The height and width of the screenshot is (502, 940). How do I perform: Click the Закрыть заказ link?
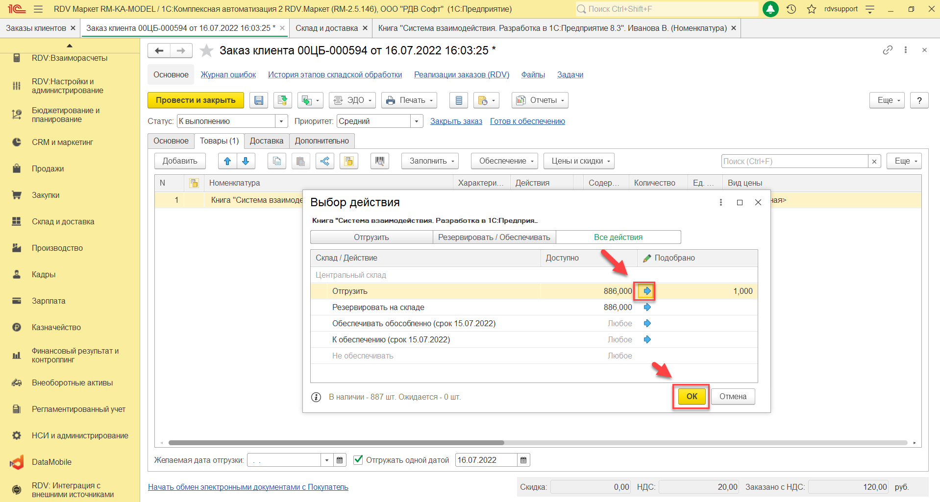click(456, 121)
